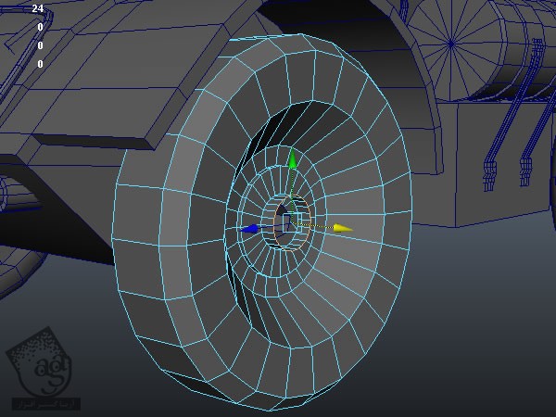The image size is (556, 417).
Task: Click the yellow X-axis manipulator arrow
Action: tap(342, 227)
